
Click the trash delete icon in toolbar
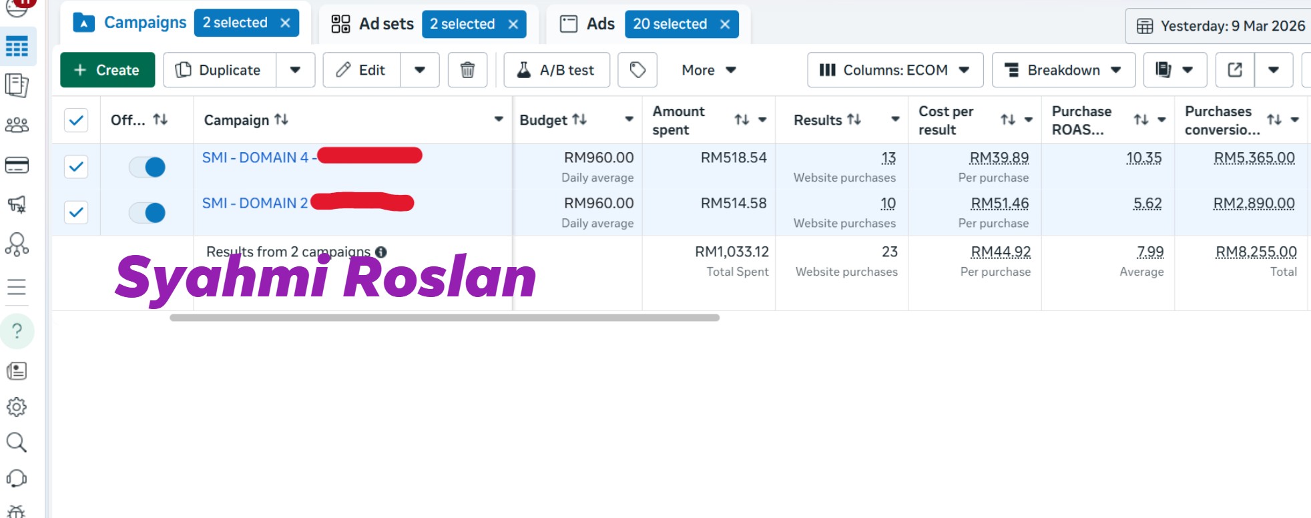tap(467, 70)
